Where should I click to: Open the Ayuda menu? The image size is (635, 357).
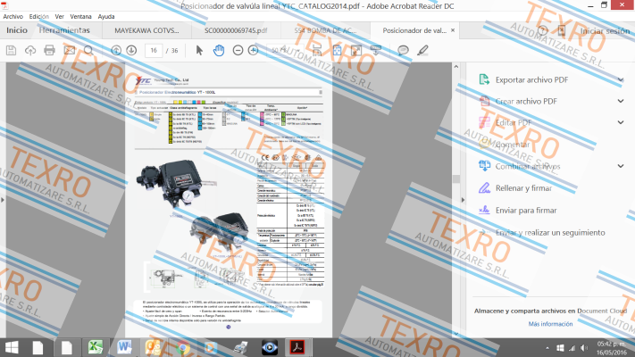[x=106, y=17]
